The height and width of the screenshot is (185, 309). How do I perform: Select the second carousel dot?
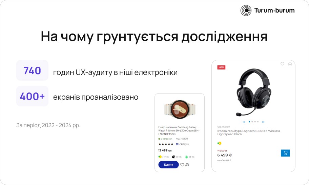pos(252,122)
